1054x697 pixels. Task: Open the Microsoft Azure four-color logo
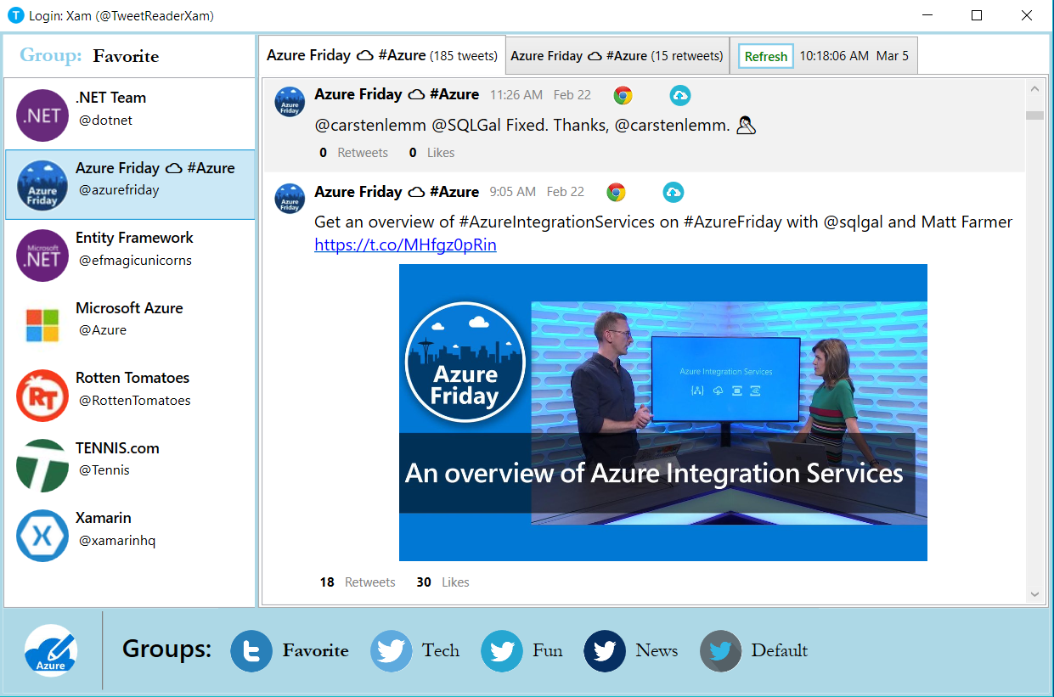point(42,325)
